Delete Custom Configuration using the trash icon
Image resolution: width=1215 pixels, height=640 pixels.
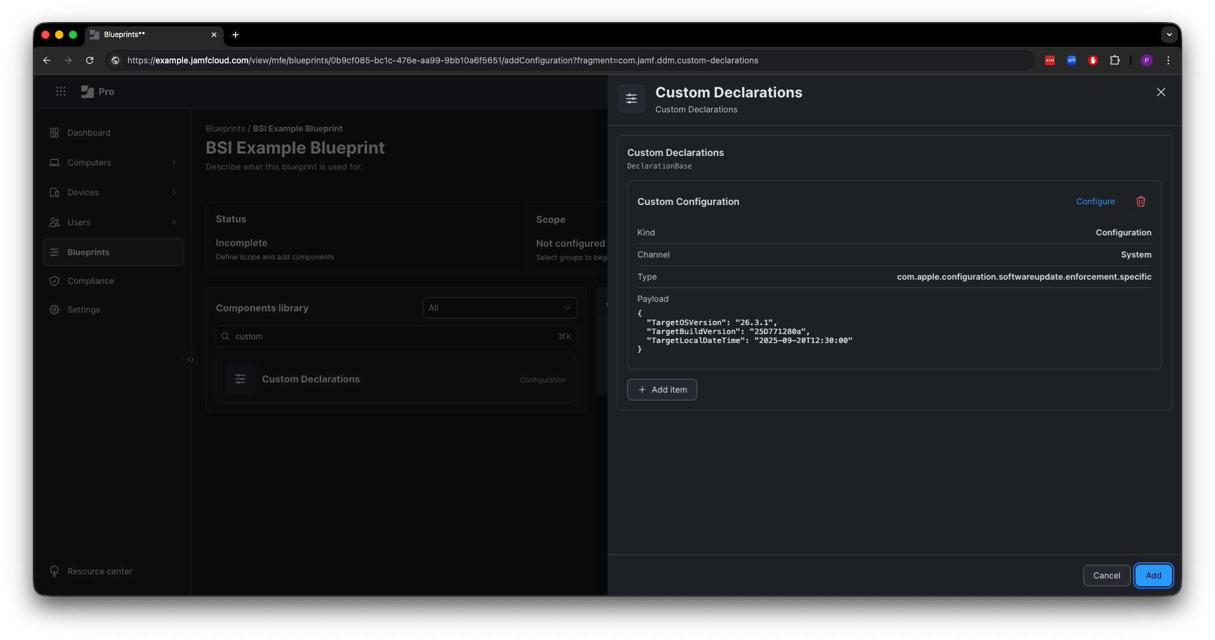coord(1140,201)
